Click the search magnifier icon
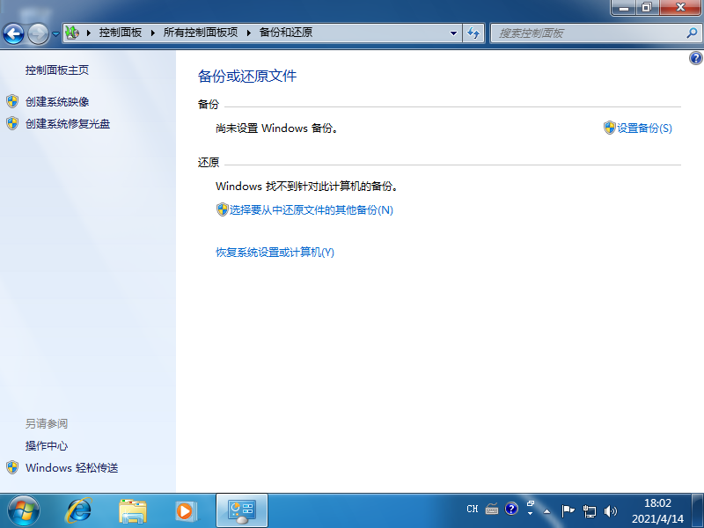The image size is (704, 528). click(692, 33)
